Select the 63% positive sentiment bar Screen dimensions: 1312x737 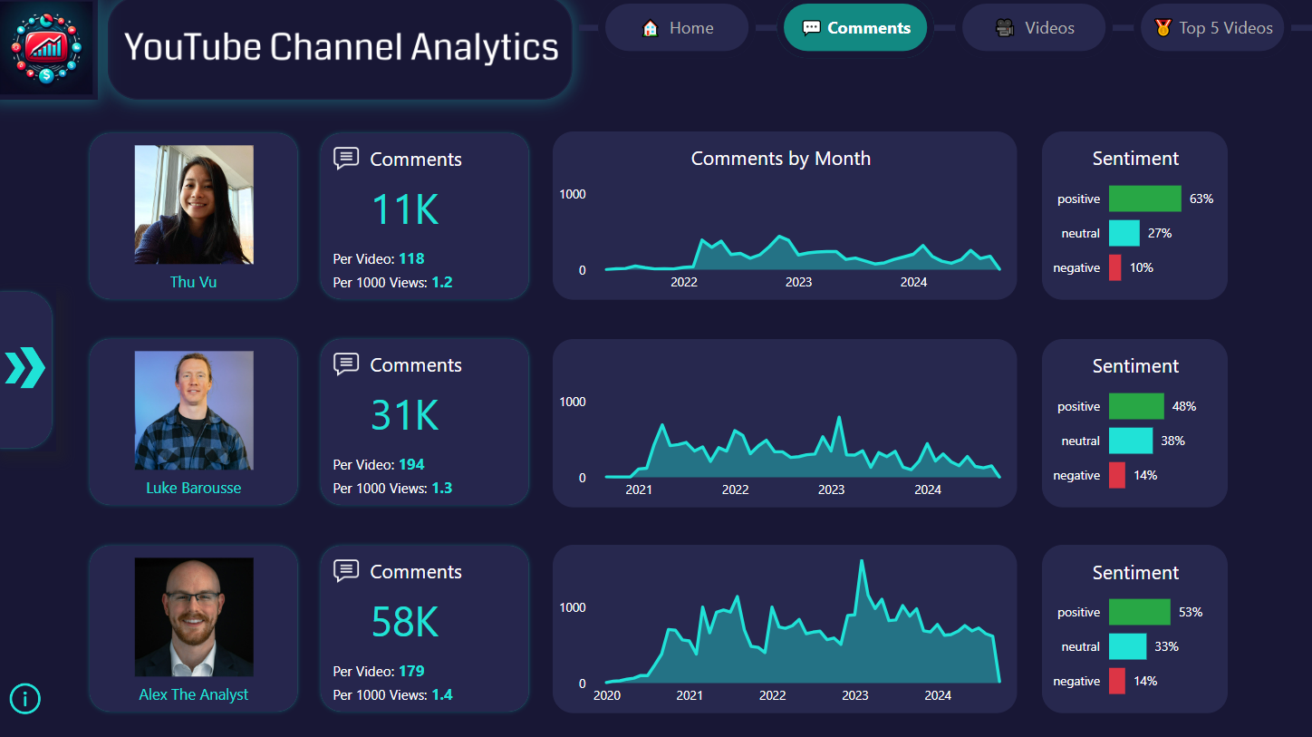coord(1145,199)
